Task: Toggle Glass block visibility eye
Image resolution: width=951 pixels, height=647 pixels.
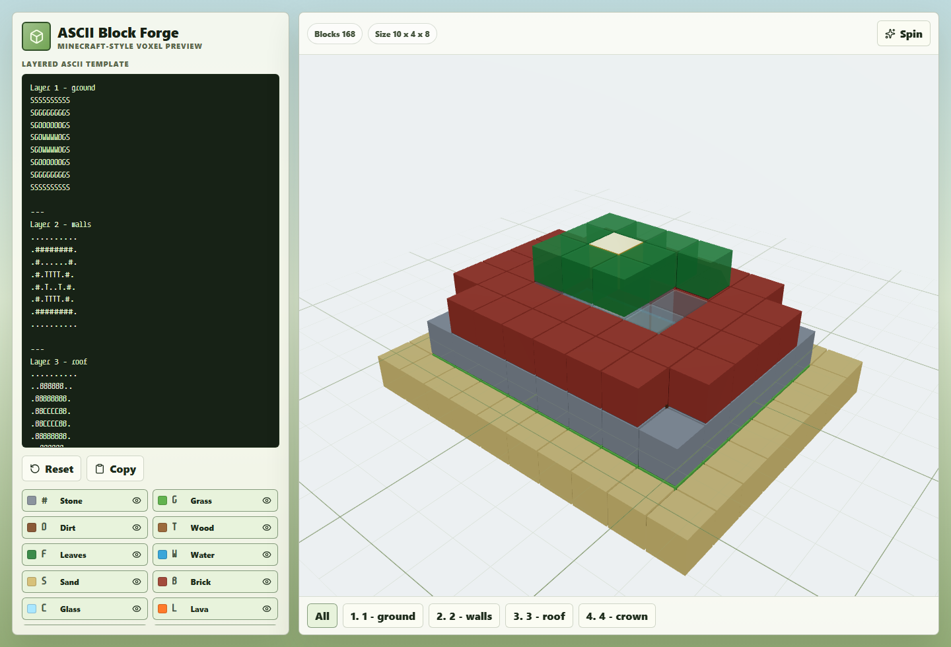Action: click(137, 609)
